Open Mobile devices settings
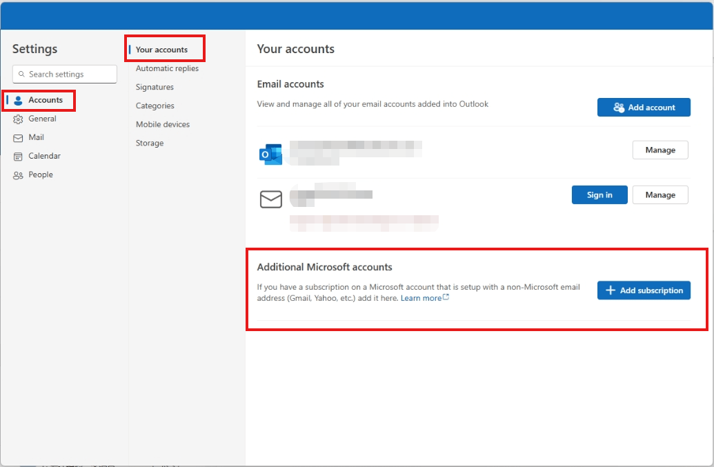This screenshot has width=714, height=467. [x=162, y=124]
